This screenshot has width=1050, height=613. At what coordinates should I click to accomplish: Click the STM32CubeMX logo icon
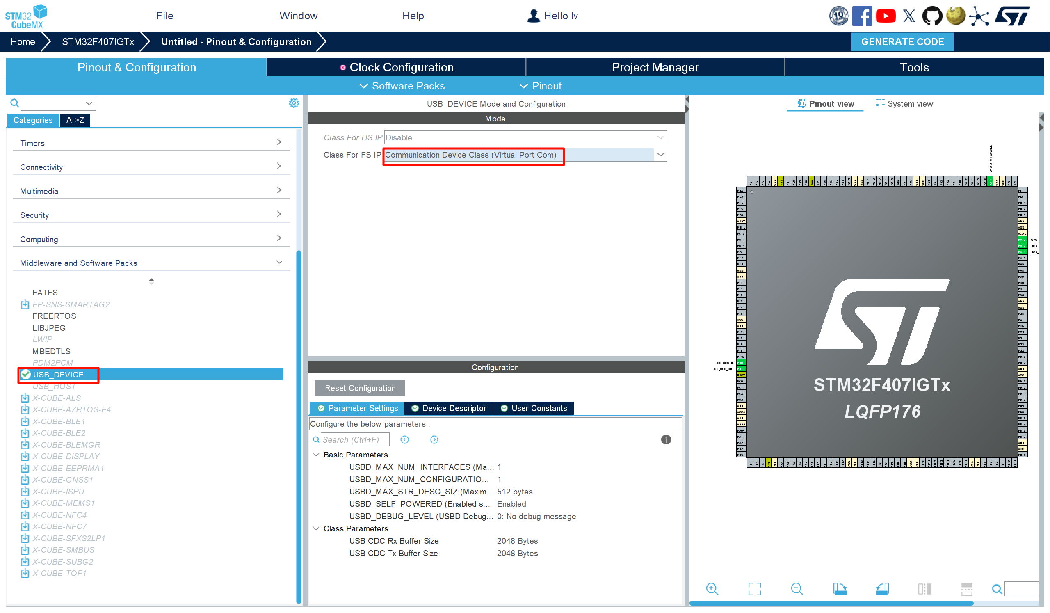pos(26,16)
